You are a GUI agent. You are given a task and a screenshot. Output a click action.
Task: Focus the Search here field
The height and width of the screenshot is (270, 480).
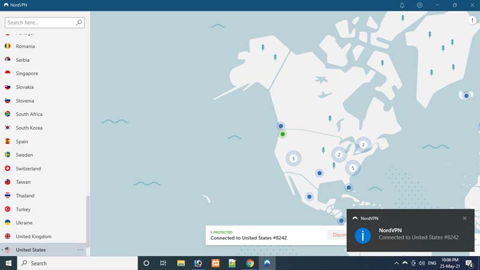pyautogui.click(x=44, y=22)
